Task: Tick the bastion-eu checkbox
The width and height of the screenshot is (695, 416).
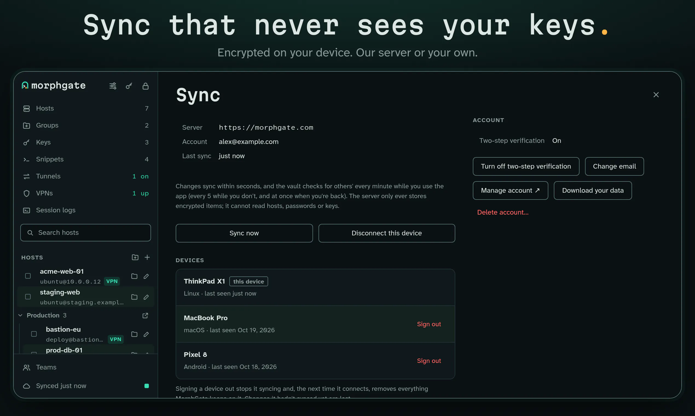Action: click(x=34, y=334)
